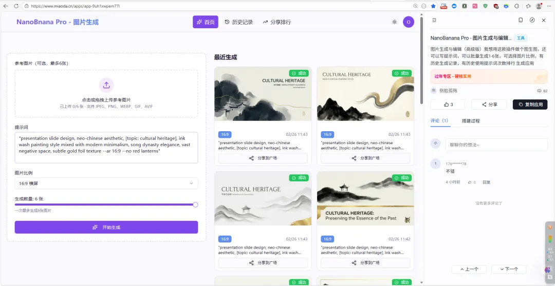The image size is (555, 286).
Task: Switch to 首页 home tab
Action: tap(205, 22)
